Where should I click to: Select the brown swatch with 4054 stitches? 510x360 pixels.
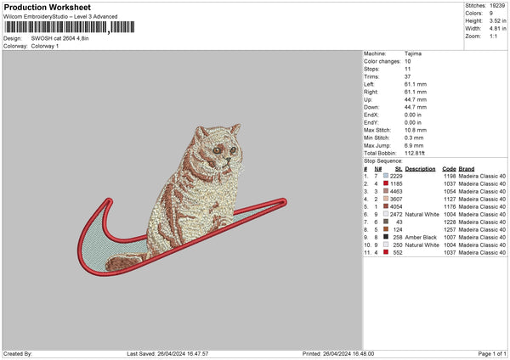(x=386, y=205)
